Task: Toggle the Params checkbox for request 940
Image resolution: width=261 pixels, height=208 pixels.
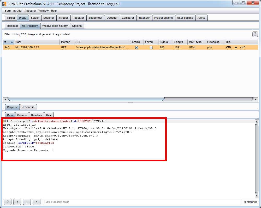Action: tap(137, 47)
